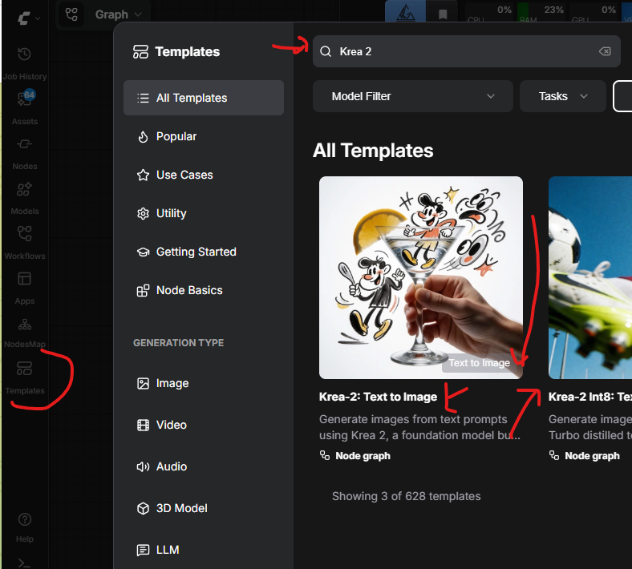The image size is (632, 569).
Task: Click the GENERATION TYPE section label
Action: 179,343
